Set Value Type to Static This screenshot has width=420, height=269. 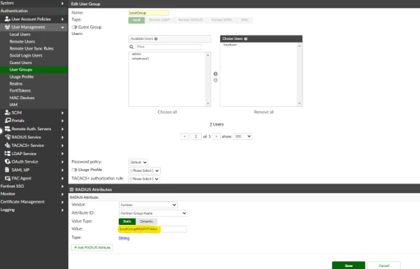[127, 221]
